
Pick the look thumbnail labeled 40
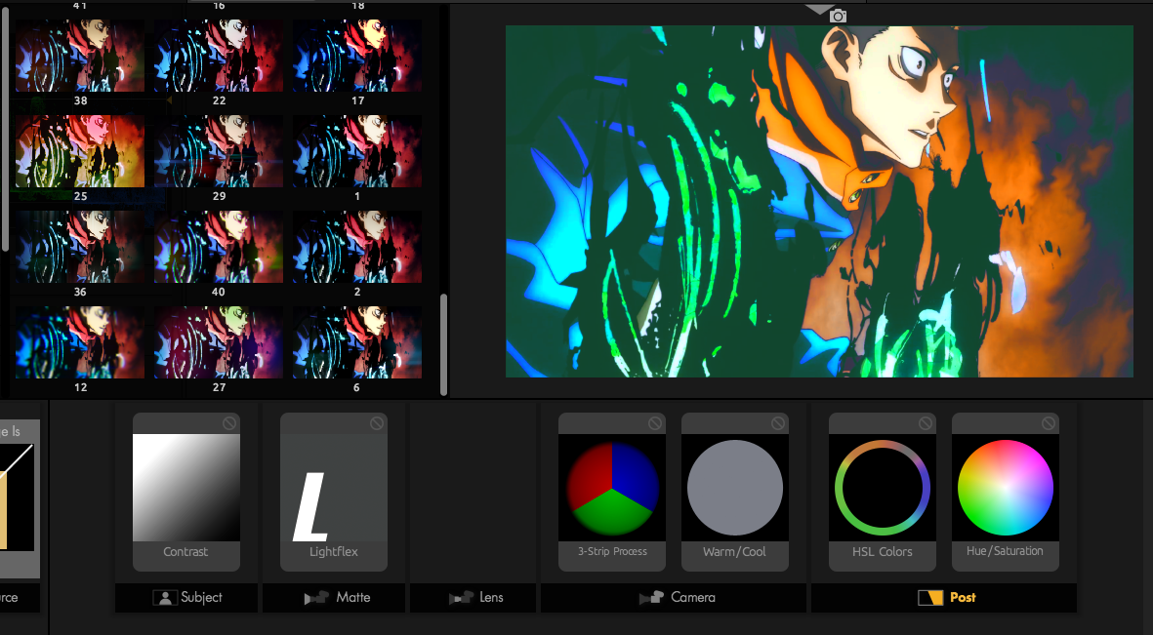point(219,247)
